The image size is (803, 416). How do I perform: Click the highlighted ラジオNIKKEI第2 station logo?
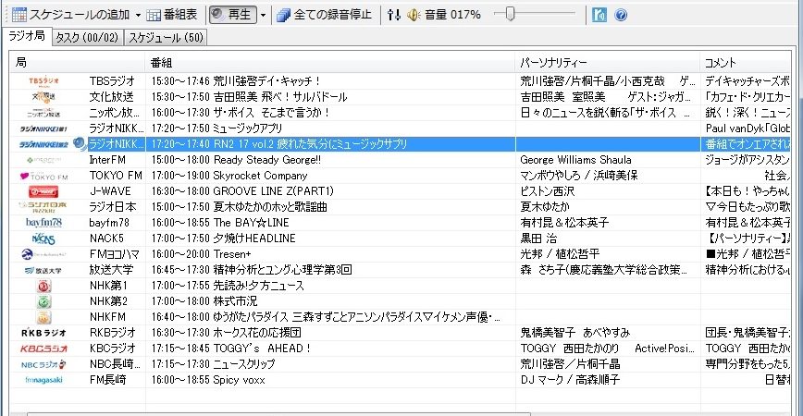[43, 144]
